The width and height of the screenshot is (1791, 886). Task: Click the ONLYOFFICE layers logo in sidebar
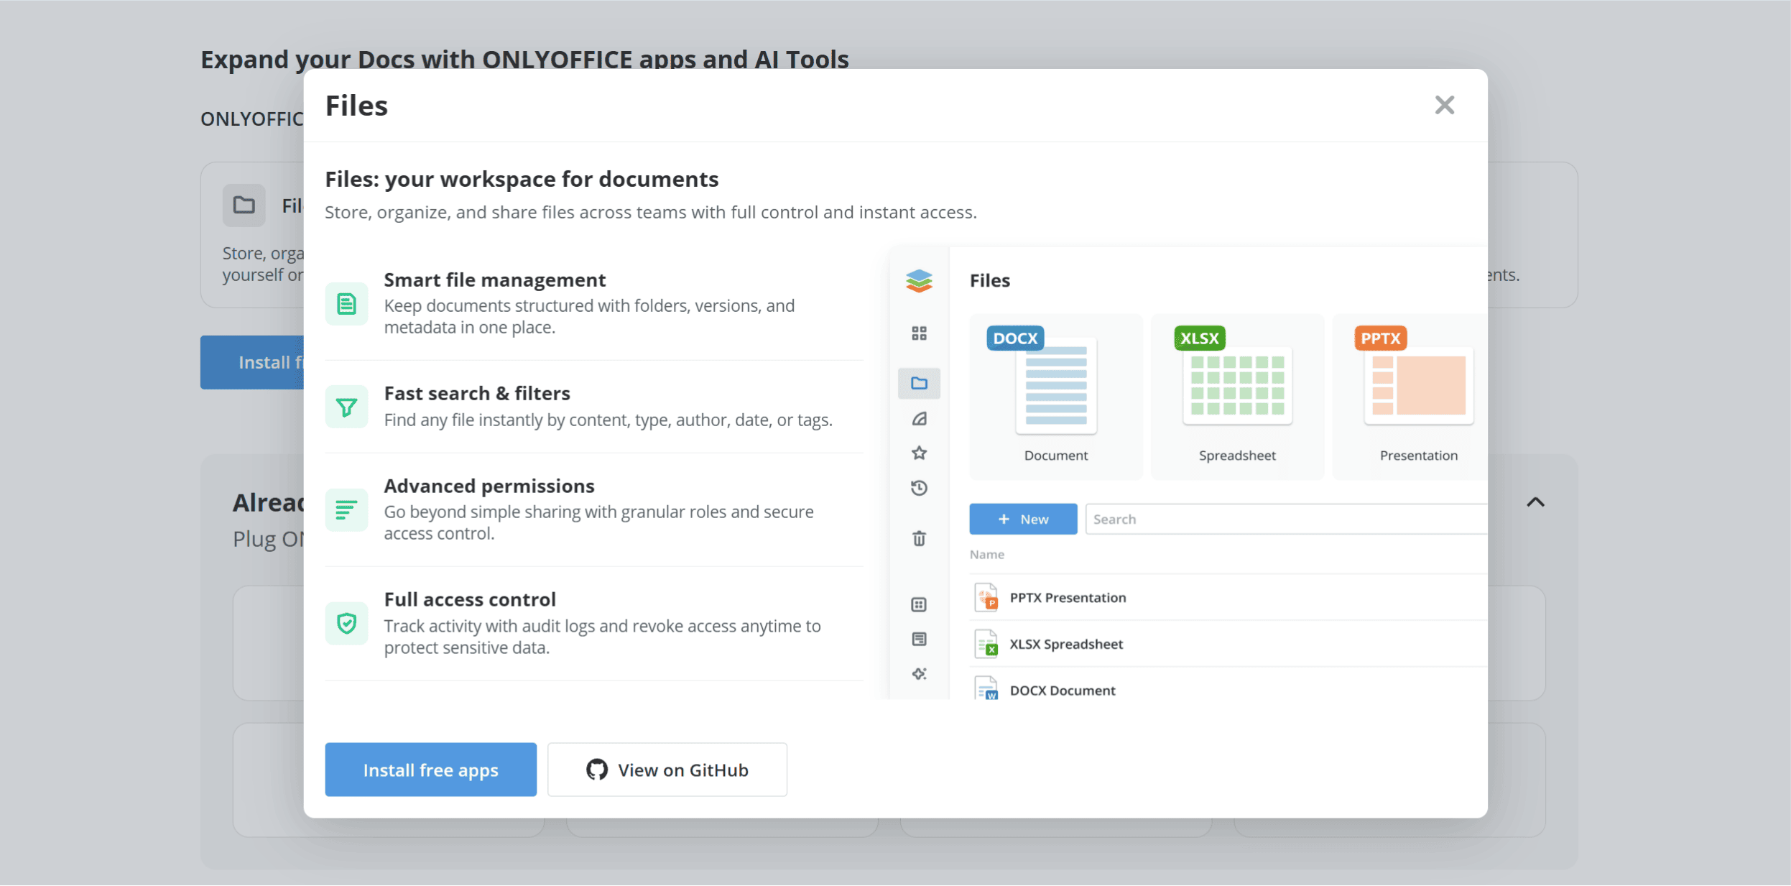click(919, 281)
